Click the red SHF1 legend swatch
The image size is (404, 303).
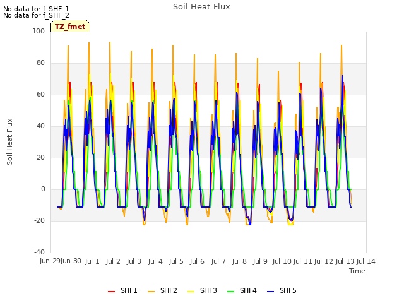coord(111,292)
